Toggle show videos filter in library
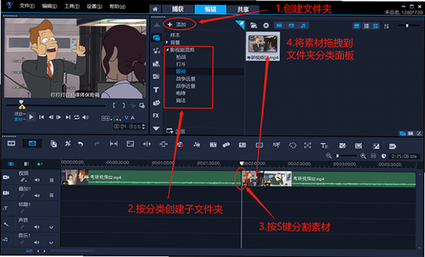Image resolution: width=425 pixels, height=257 pixels. point(279,25)
